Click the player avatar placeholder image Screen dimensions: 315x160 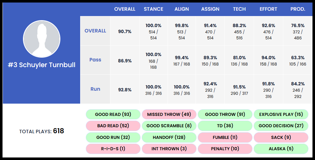point(41,39)
